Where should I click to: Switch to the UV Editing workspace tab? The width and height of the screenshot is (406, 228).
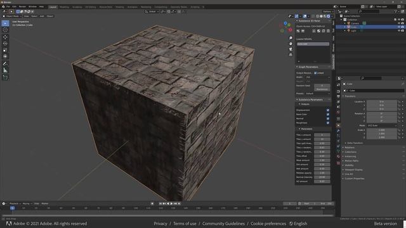(x=91, y=7)
